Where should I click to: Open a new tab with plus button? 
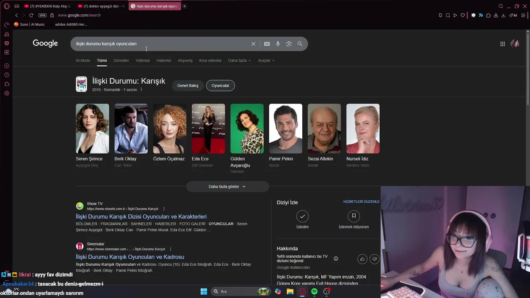pos(184,6)
